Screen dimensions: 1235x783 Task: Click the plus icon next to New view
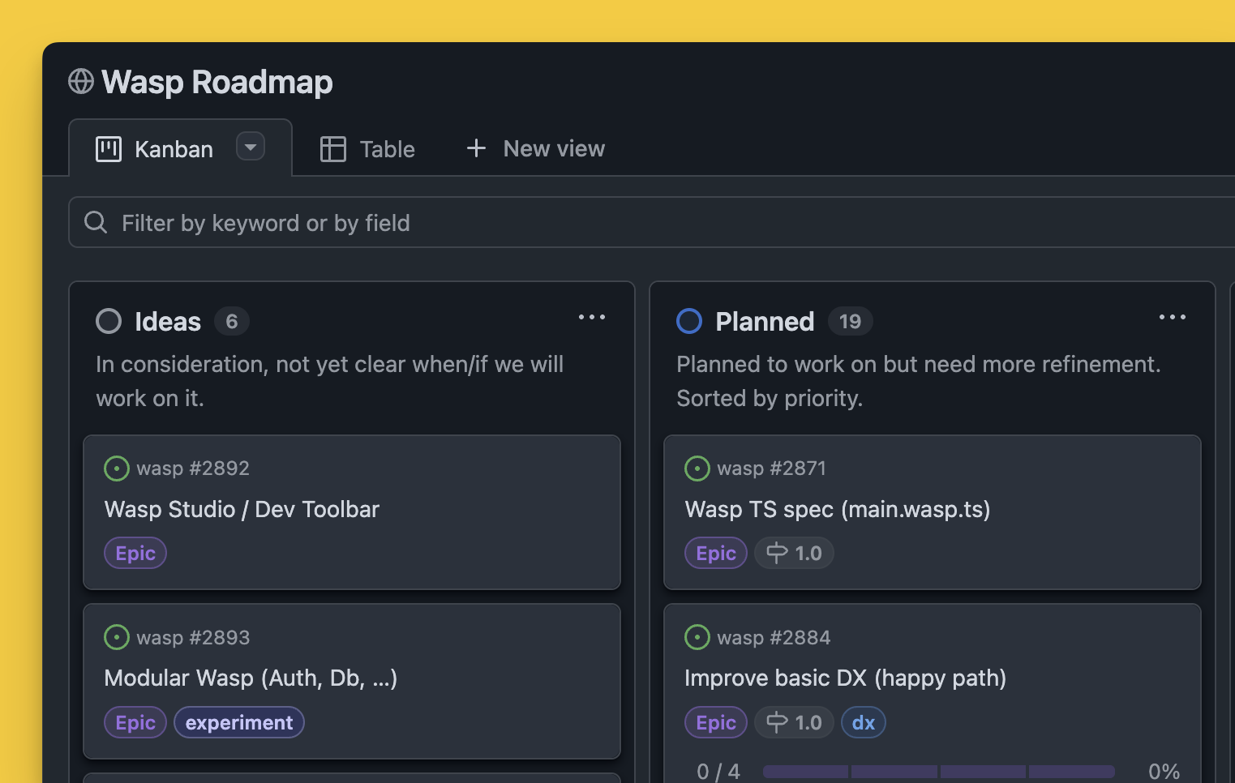pyautogui.click(x=476, y=148)
